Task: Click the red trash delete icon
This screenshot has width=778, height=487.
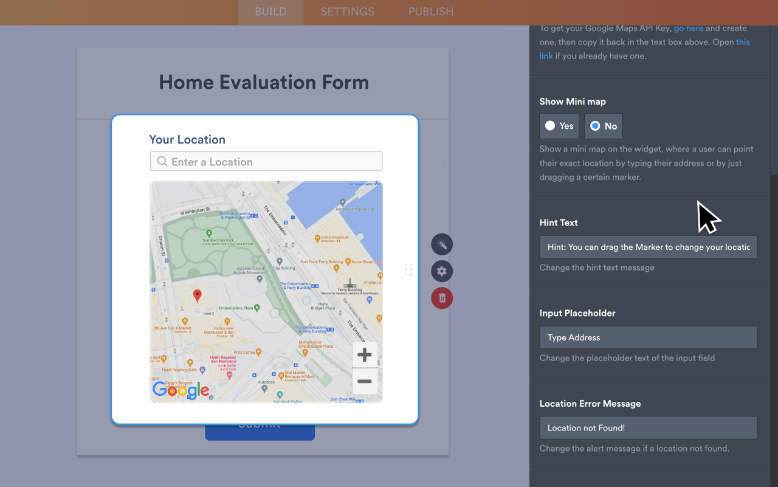Action: pos(442,298)
